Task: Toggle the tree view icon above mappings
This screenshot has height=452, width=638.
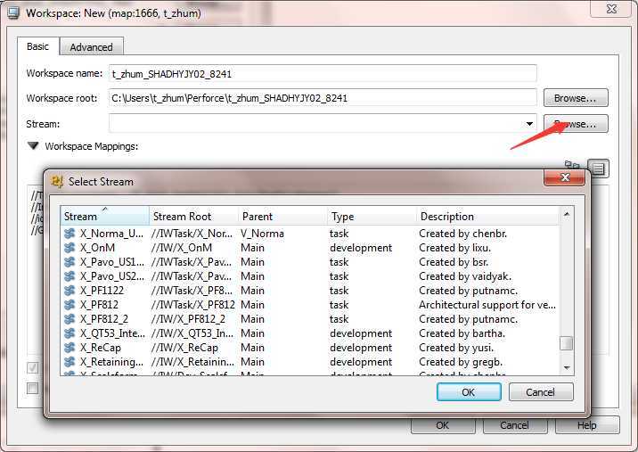Action: 572,165
